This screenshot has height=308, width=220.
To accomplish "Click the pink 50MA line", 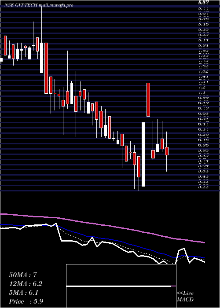I will 102,225.
